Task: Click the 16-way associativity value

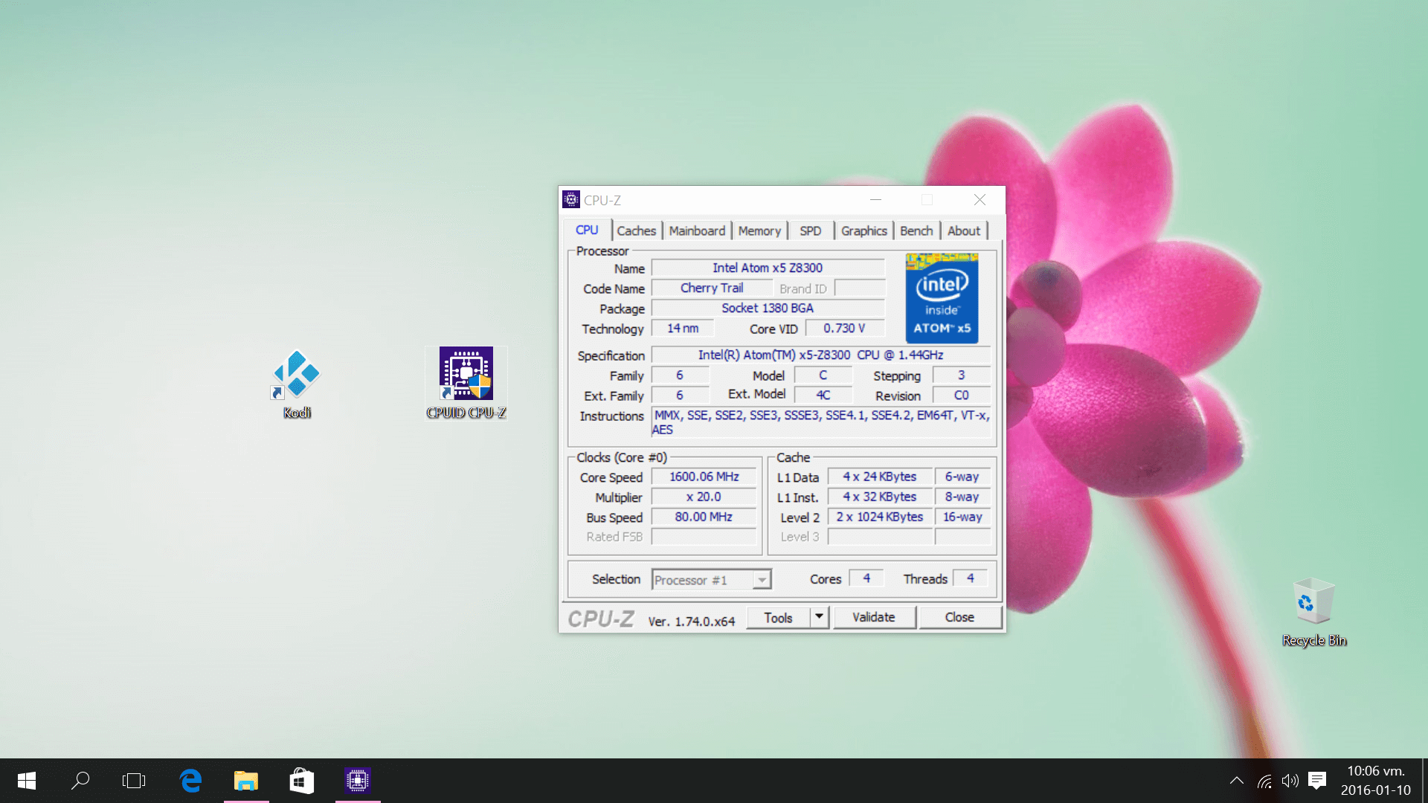Action: [x=962, y=517]
